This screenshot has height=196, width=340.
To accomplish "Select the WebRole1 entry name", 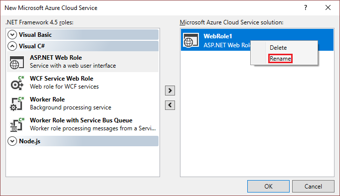I will [x=218, y=36].
